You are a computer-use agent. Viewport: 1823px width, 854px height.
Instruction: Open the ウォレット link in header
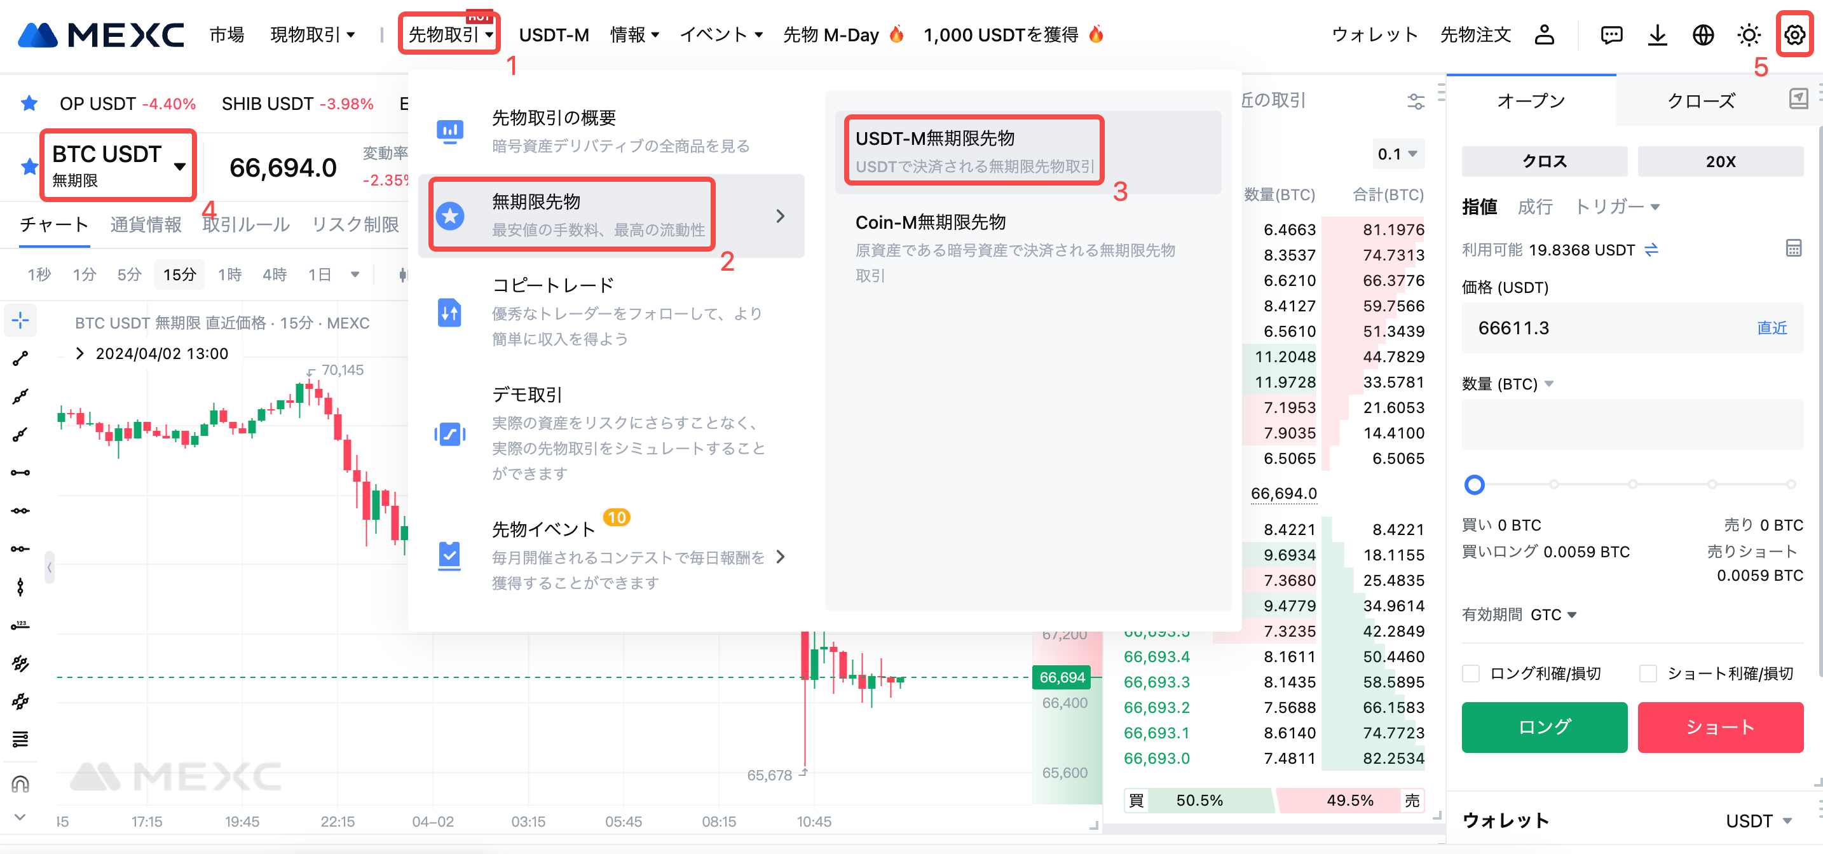click(1375, 34)
